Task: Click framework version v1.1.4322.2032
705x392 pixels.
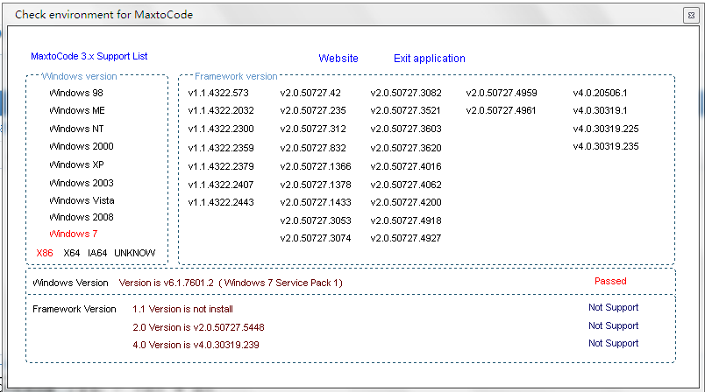Action: coord(221,110)
